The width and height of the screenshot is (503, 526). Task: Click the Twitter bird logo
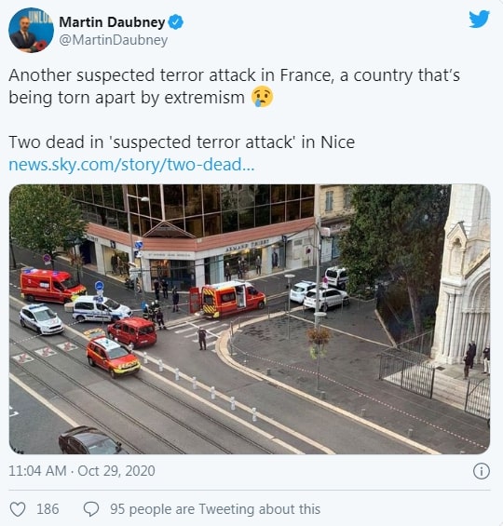479,20
